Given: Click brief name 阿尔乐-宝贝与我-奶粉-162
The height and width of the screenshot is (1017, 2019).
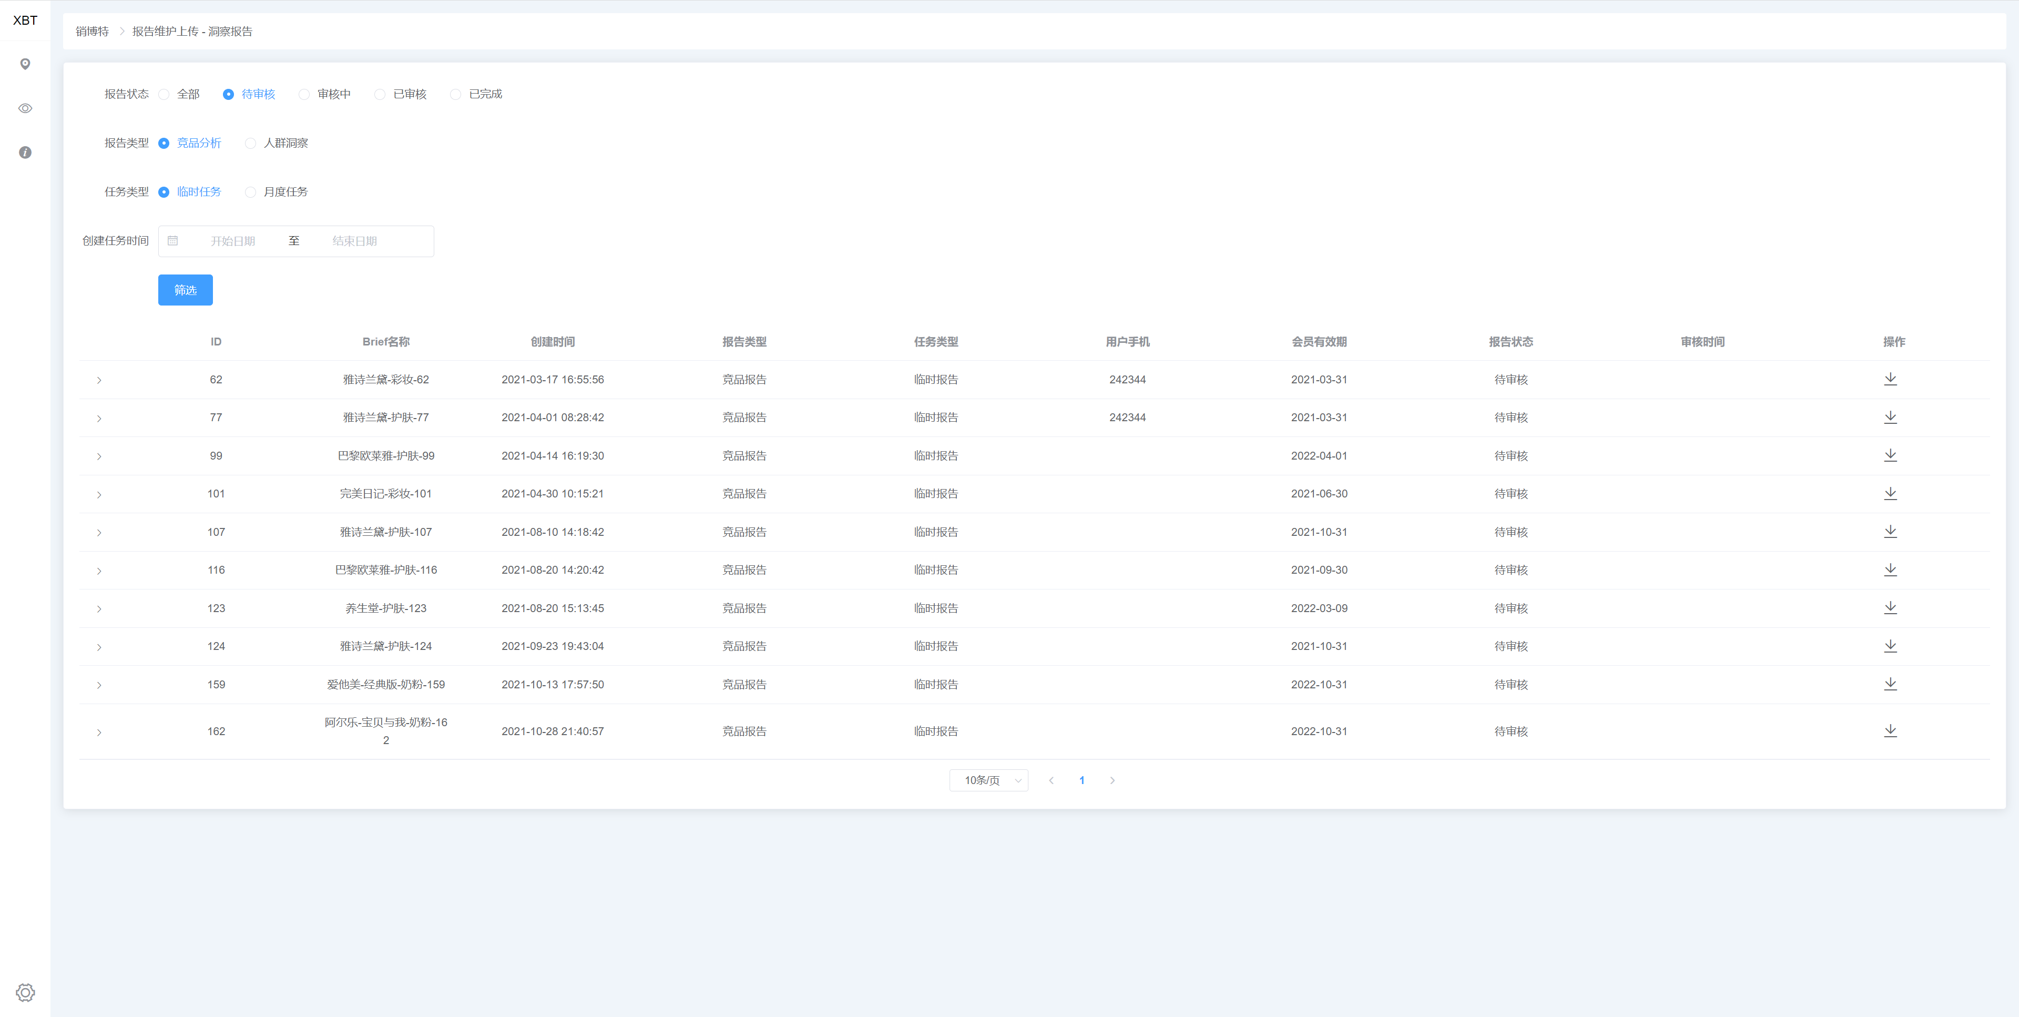Looking at the screenshot, I should pyautogui.click(x=385, y=731).
